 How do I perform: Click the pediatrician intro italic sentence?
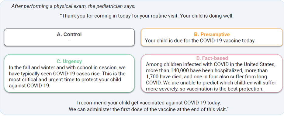click(x=73, y=6)
